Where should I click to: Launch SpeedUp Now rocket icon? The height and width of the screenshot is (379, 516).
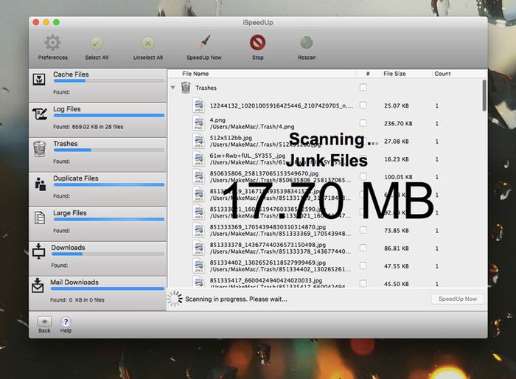pos(204,43)
